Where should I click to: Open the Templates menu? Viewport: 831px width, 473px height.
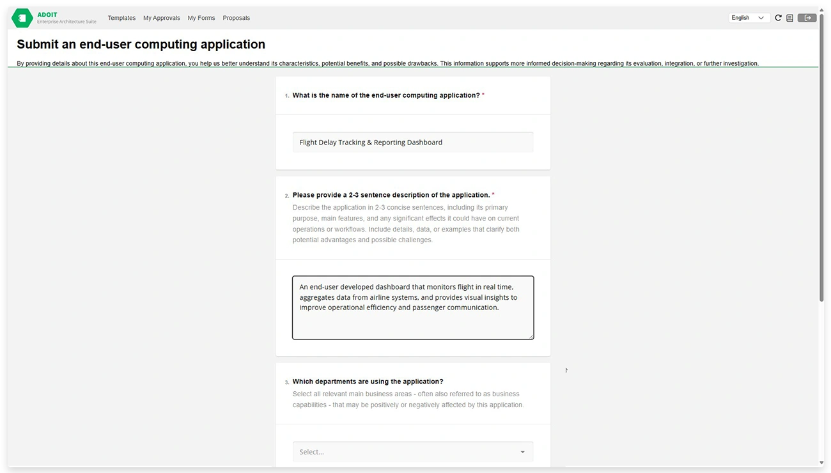click(121, 18)
